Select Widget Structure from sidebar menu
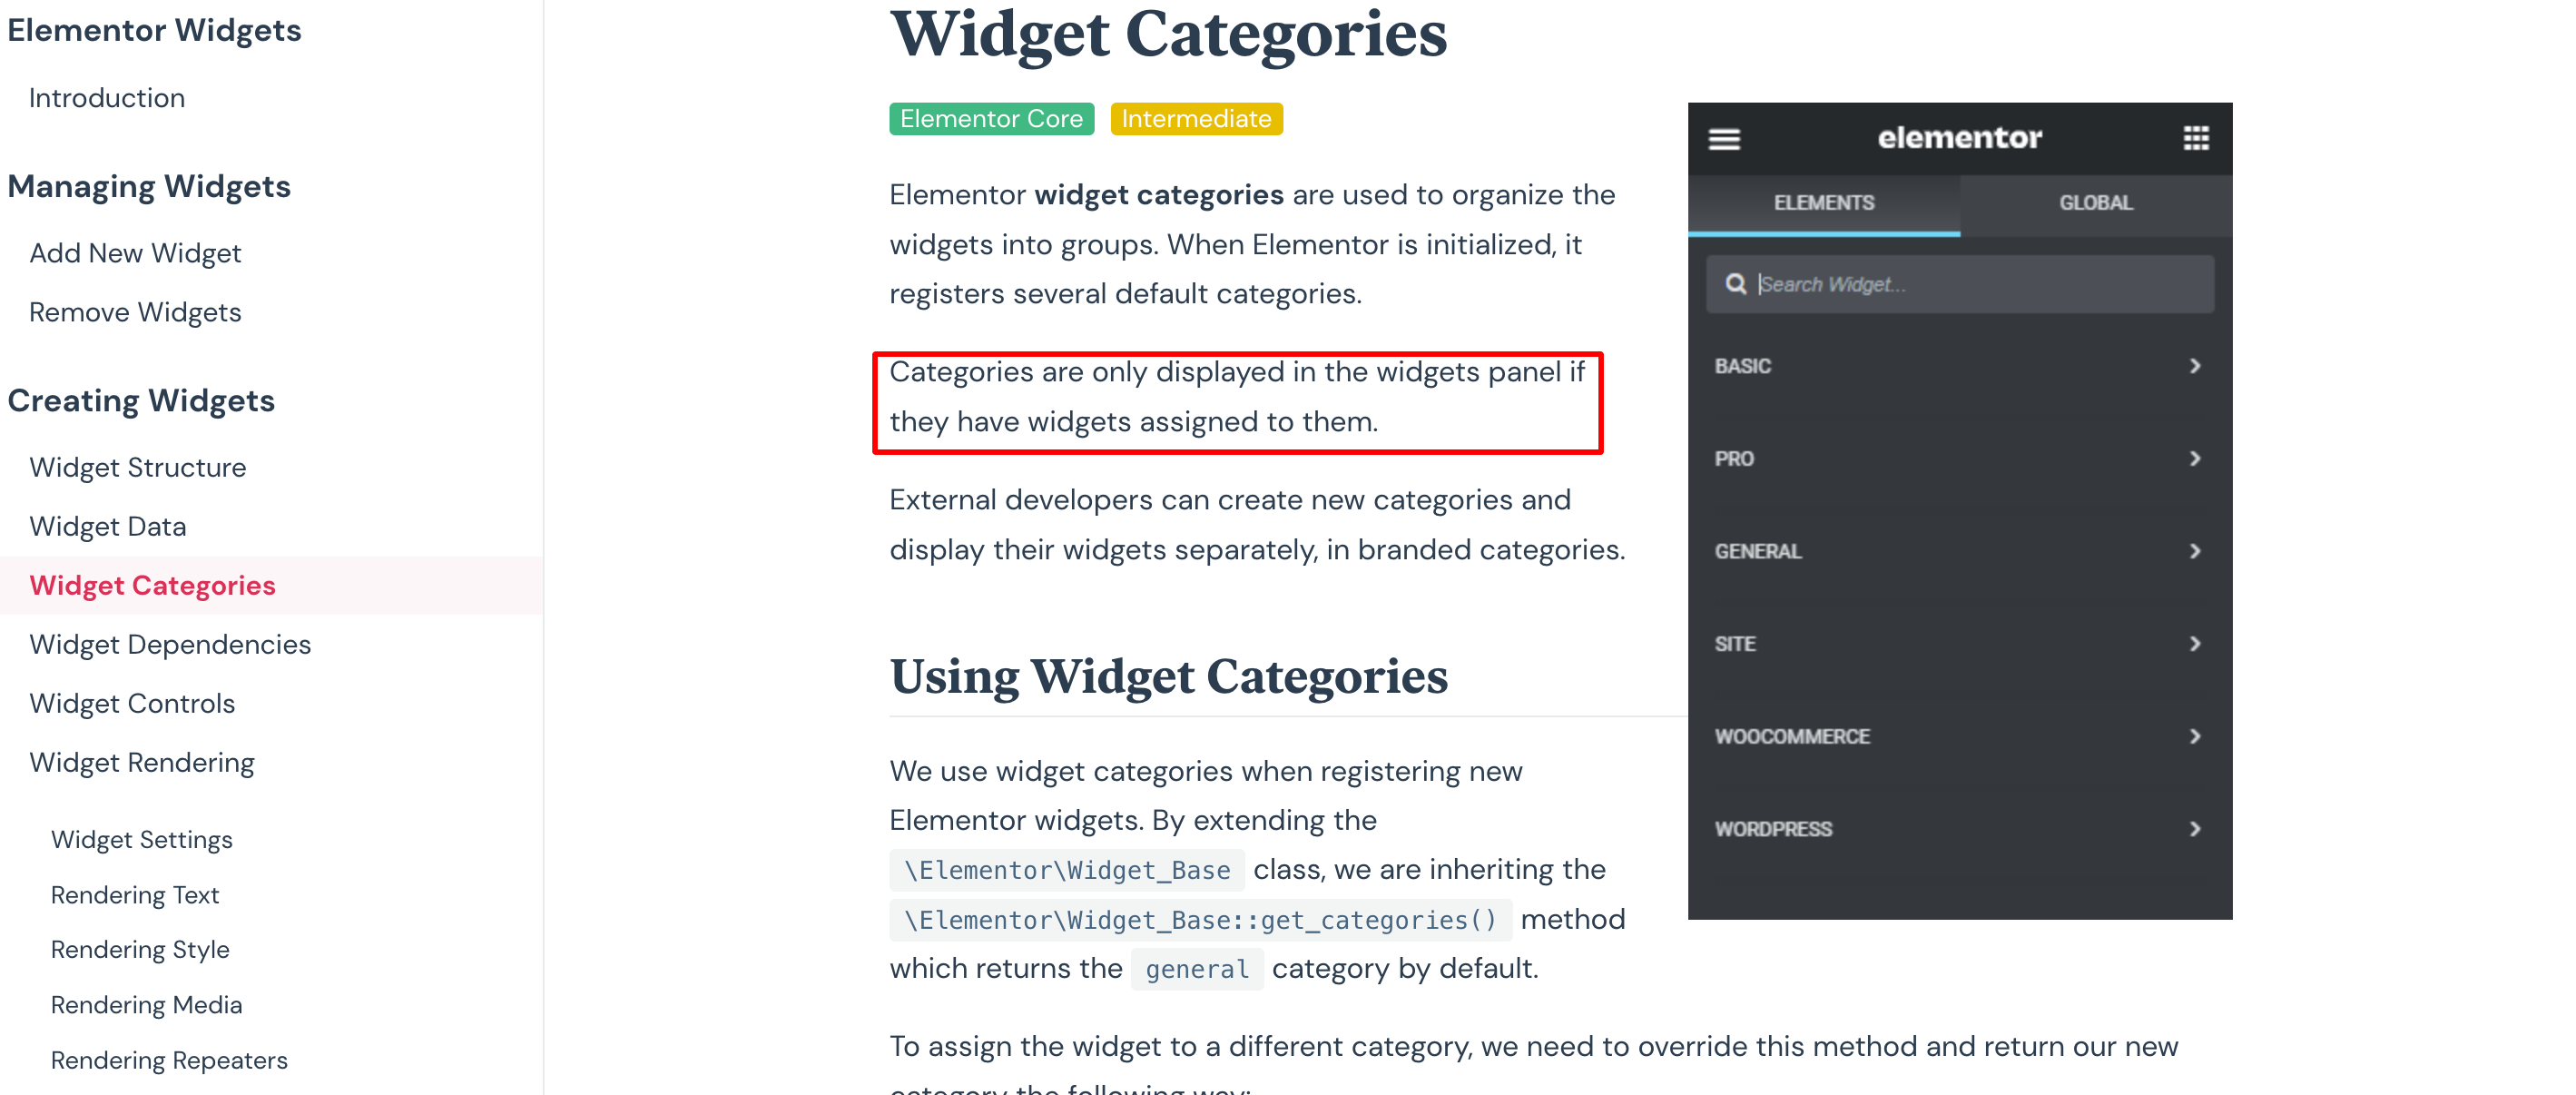The height and width of the screenshot is (1095, 2576). pos(136,467)
